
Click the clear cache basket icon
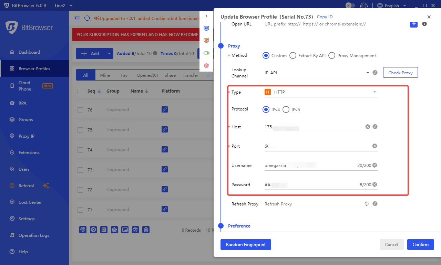135,230
